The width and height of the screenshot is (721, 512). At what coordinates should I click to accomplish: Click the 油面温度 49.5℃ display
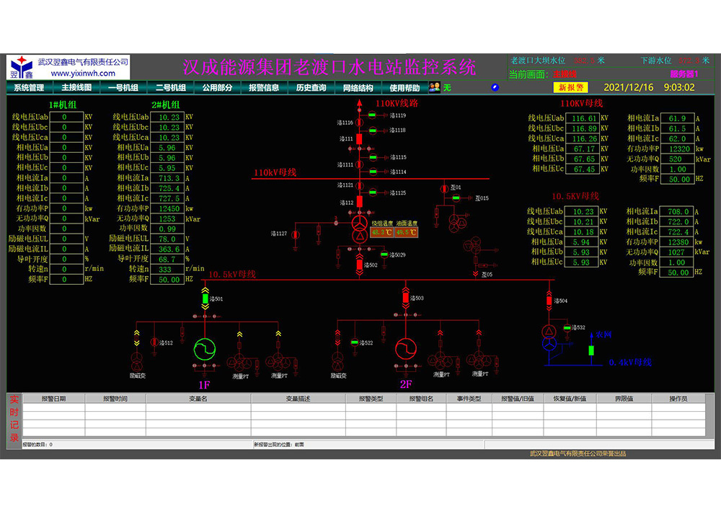pos(407,232)
